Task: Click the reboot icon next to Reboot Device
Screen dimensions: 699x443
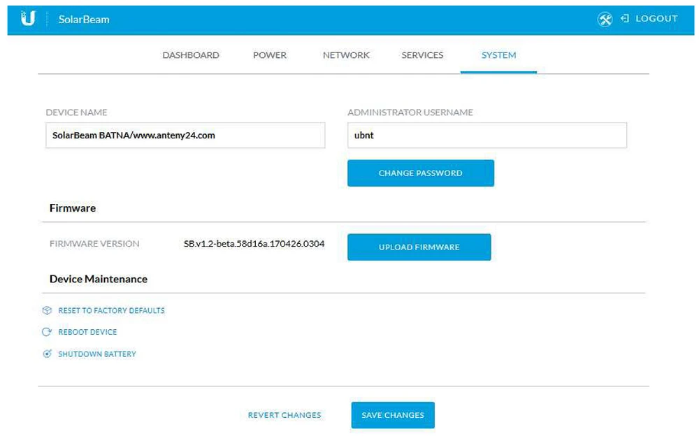Action: pos(48,332)
